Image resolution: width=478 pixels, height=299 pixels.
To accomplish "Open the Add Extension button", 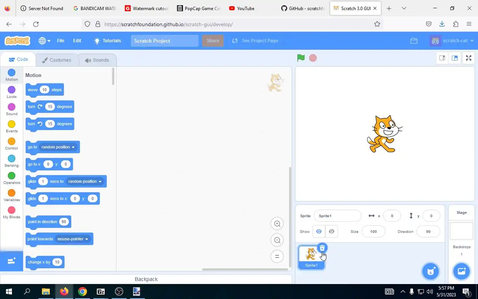I will click(11, 261).
